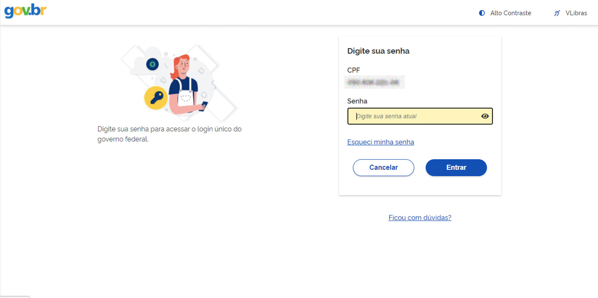The width and height of the screenshot is (598, 298).
Task: Click the blurred CPF number
Action: [374, 82]
